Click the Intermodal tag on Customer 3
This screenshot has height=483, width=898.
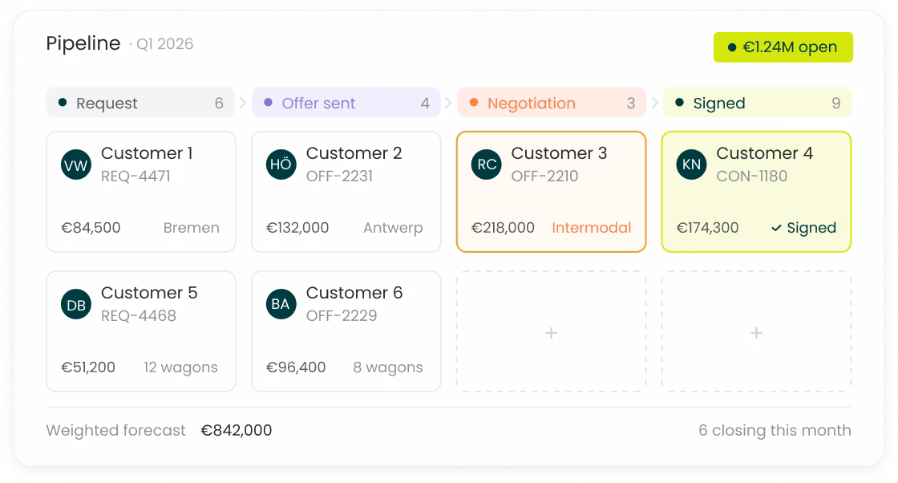click(591, 228)
